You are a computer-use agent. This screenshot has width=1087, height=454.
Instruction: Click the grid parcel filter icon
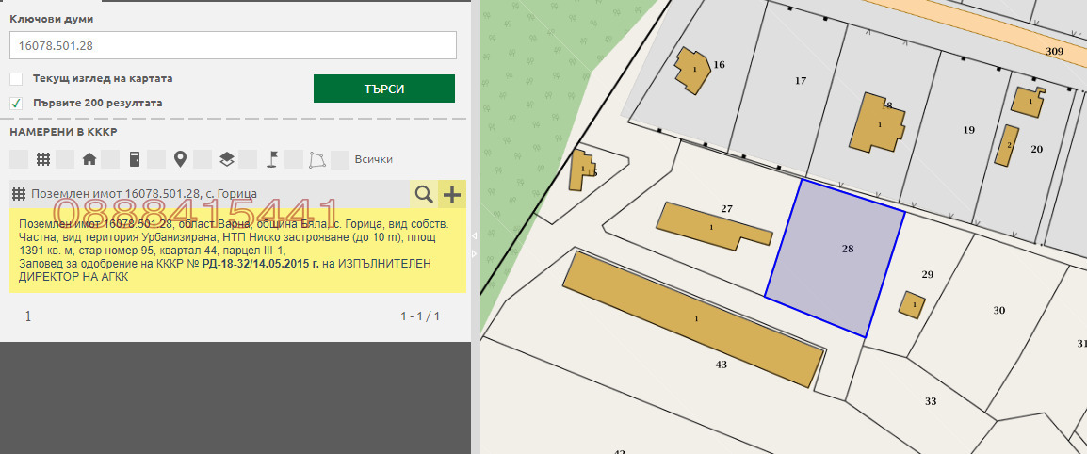(43, 159)
